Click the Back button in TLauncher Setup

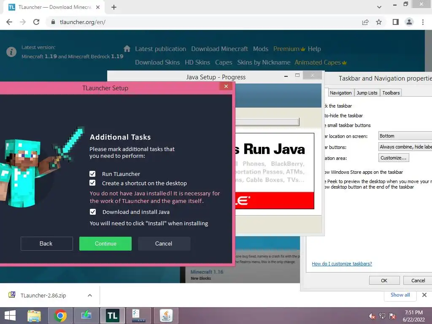[x=46, y=243]
